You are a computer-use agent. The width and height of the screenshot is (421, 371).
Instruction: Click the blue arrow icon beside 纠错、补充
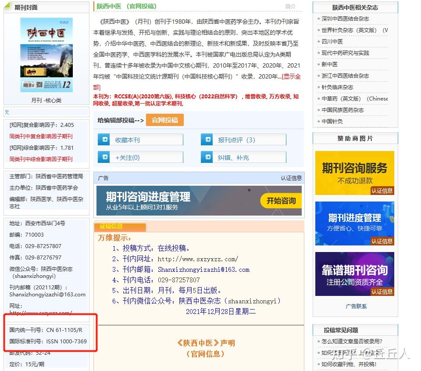pyautogui.click(x=208, y=157)
